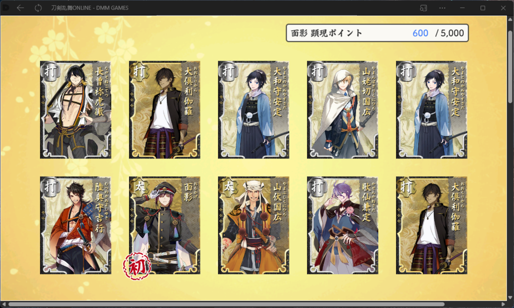Select the 面影 character card
Viewport: 514px width, 308px height.
[165, 225]
